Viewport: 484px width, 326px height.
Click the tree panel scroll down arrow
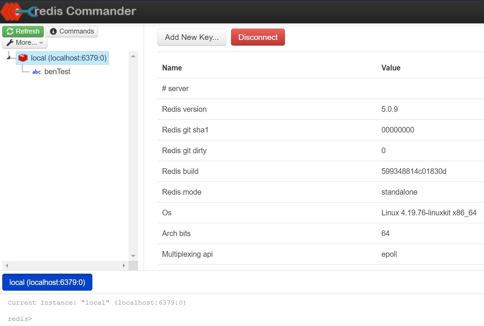coord(133,256)
